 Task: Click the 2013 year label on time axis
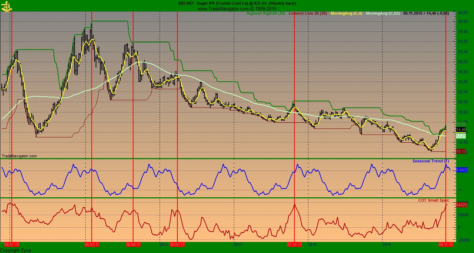click(238, 245)
